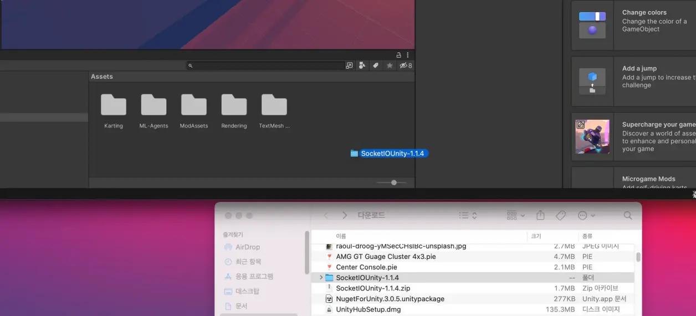The width and height of the screenshot is (696, 316).
Task: Sort Finder list by 크기 column
Action: click(536, 236)
